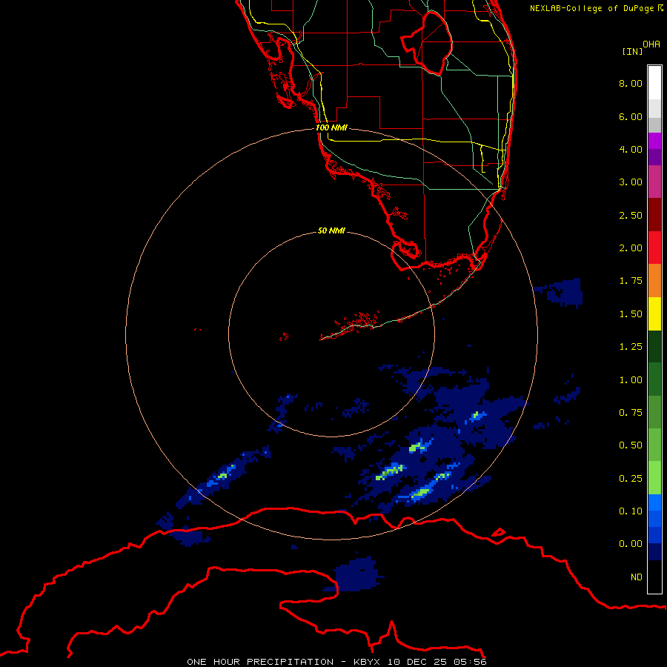Image resolution: width=667 pixels, height=667 pixels.
Task: Click the 3.00 legend value
Action: point(631,182)
